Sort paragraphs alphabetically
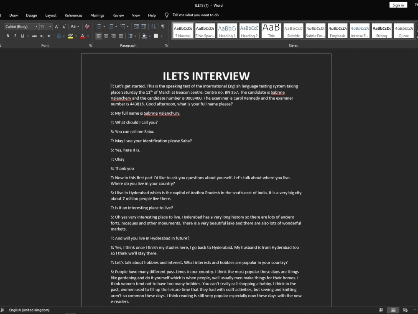 [153, 26]
